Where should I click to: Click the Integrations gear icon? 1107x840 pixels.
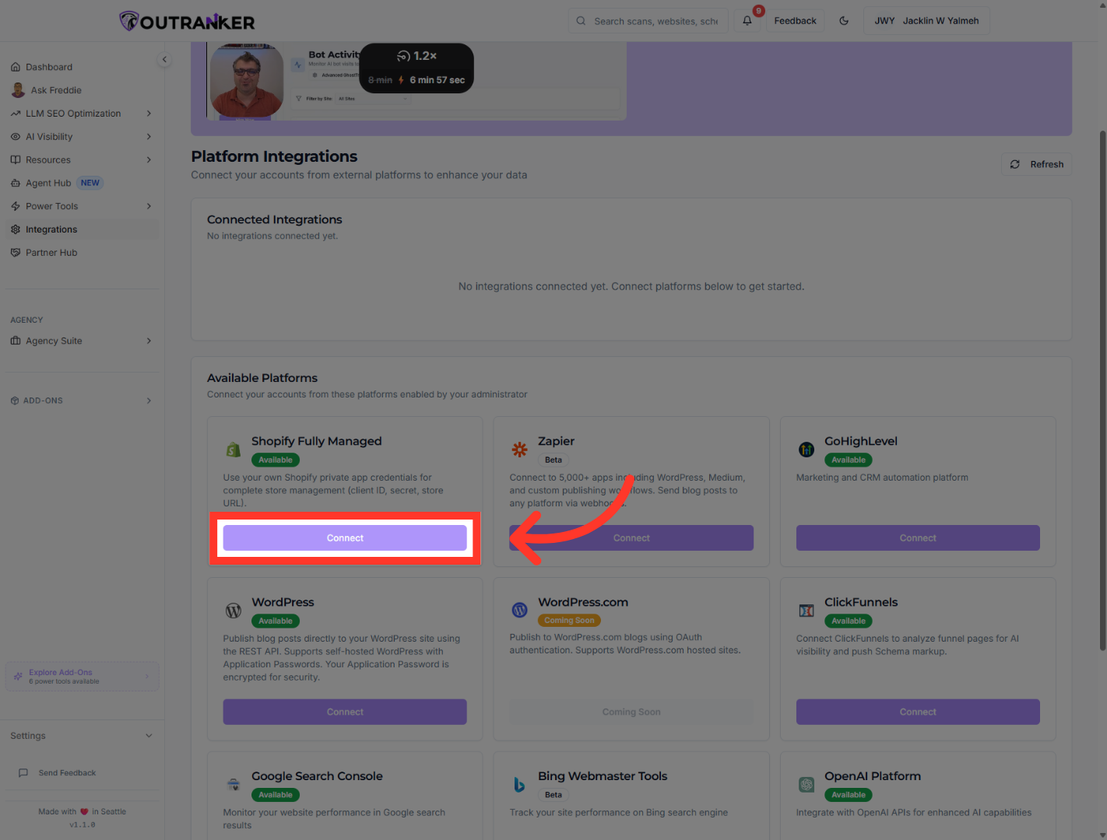(16, 229)
